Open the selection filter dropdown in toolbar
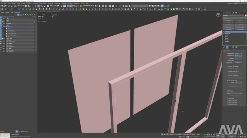 [x=20, y=6]
